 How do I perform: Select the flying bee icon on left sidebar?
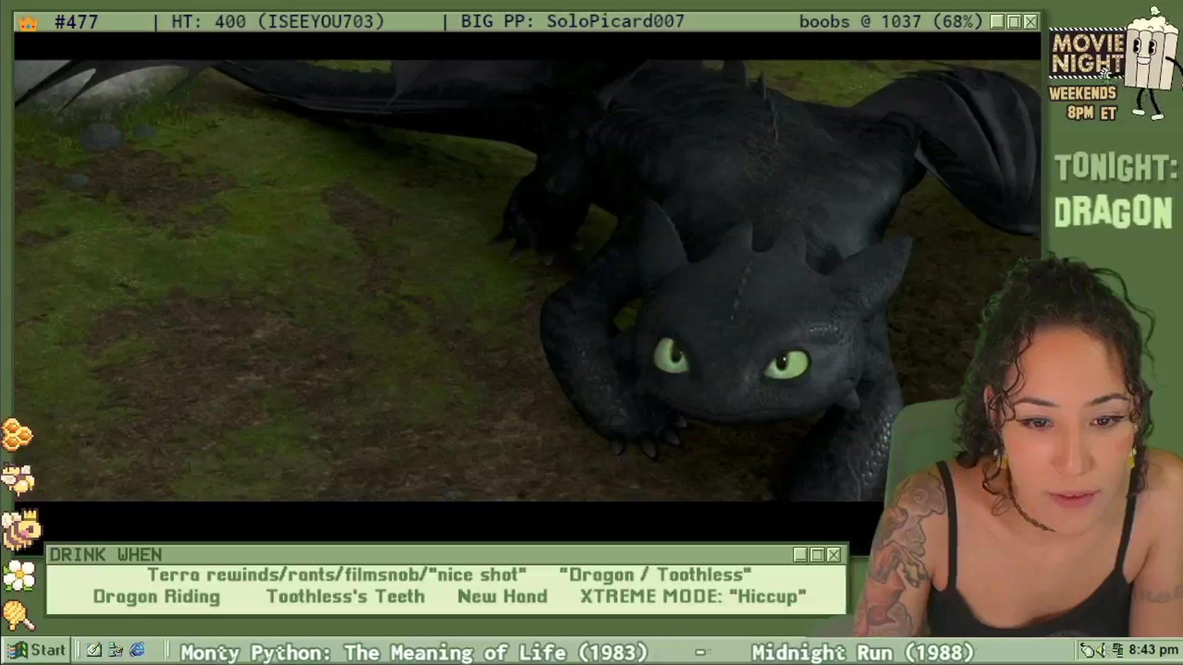[x=18, y=480]
